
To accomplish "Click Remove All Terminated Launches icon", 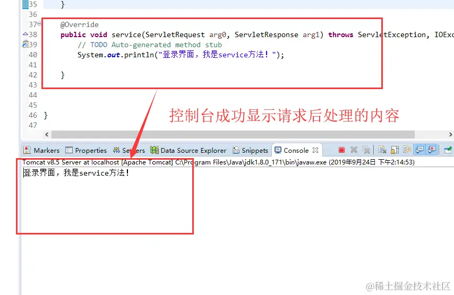I will 366,150.
